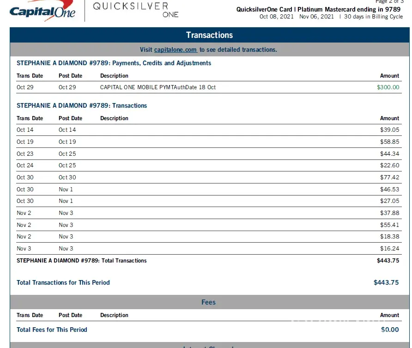The width and height of the screenshot is (412, 348).
Task: Select the green $300.00 payment amount
Action: point(388,87)
